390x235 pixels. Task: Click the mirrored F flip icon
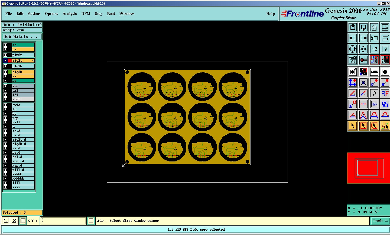click(385, 93)
